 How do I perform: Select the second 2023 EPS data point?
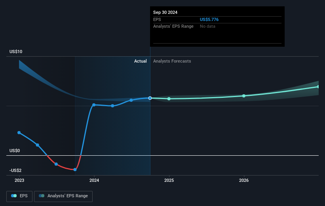click(38, 145)
